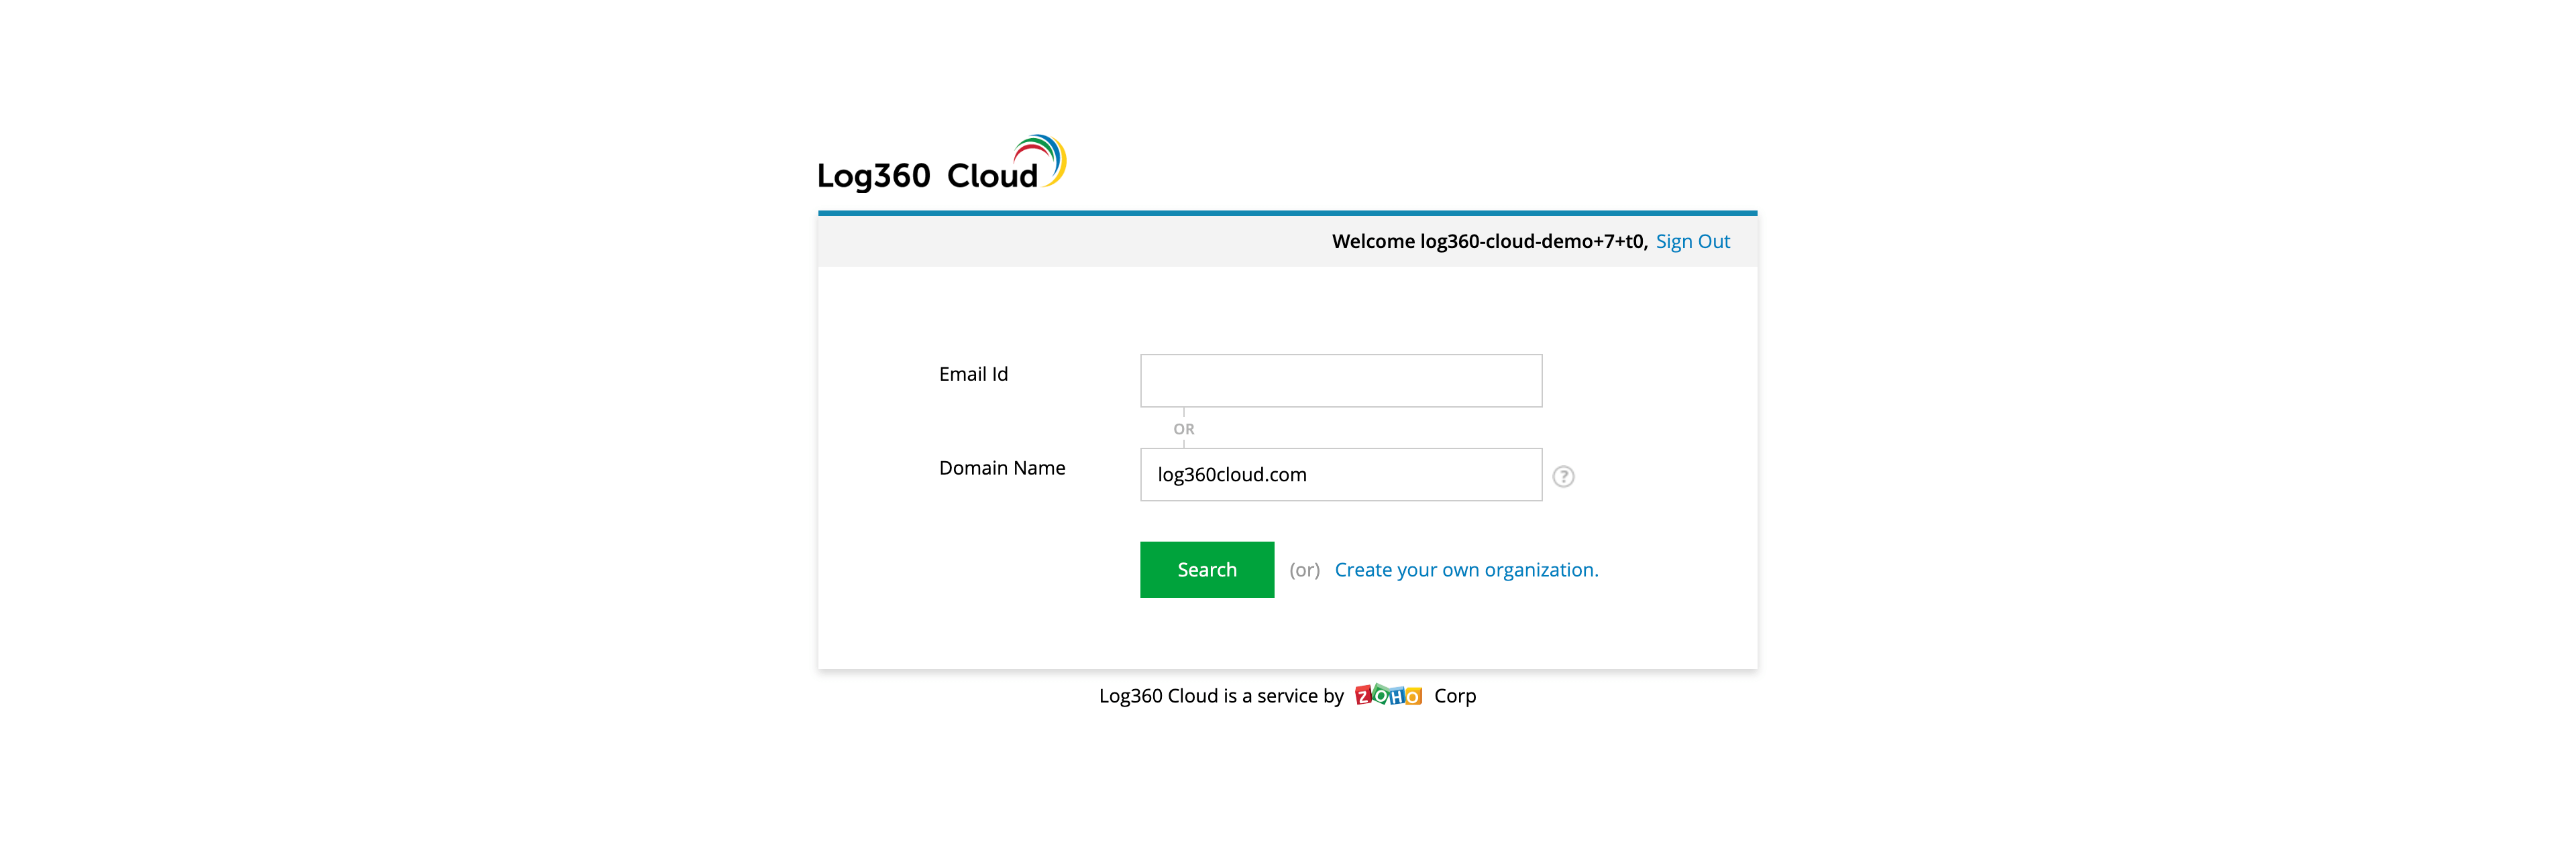Viewport: 2576px width, 854px height.
Task: Click the Domain Name text field
Action: (x=1340, y=475)
